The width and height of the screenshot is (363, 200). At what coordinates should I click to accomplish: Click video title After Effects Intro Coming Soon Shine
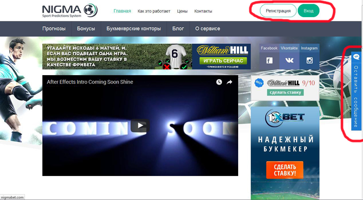tap(90, 82)
